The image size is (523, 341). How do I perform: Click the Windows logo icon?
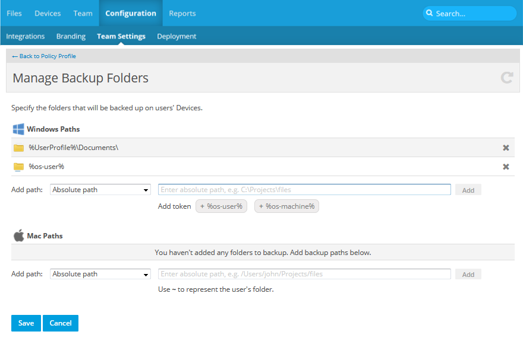click(18, 129)
